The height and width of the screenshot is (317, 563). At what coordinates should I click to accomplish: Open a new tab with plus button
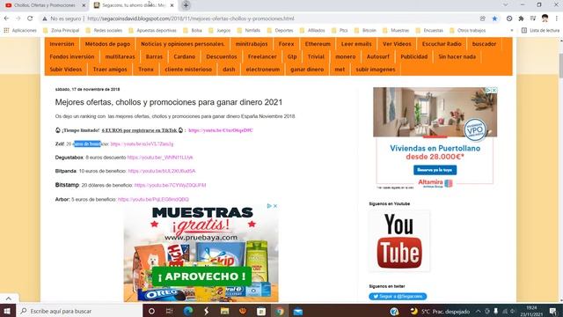pyautogui.click(x=186, y=5)
